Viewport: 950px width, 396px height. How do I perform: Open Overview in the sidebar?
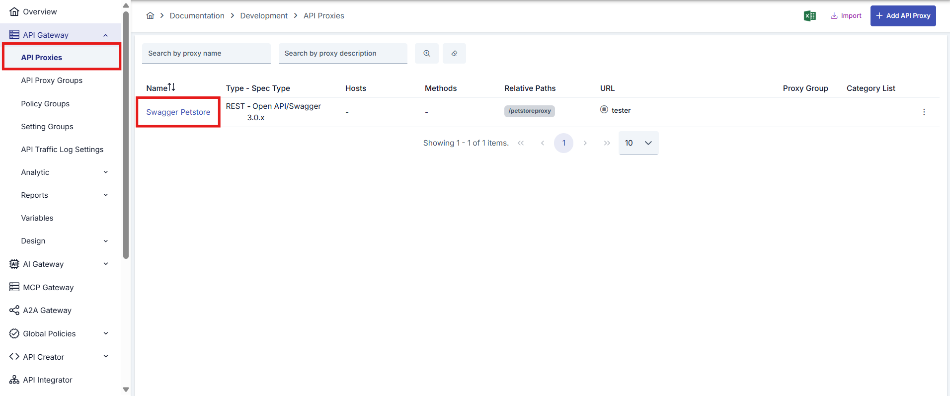tap(40, 11)
